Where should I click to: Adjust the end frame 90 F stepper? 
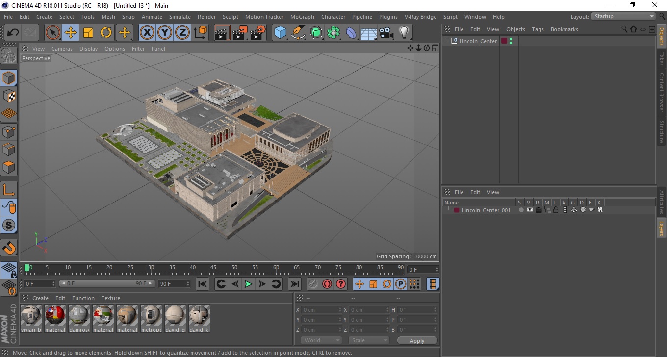(188, 284)
